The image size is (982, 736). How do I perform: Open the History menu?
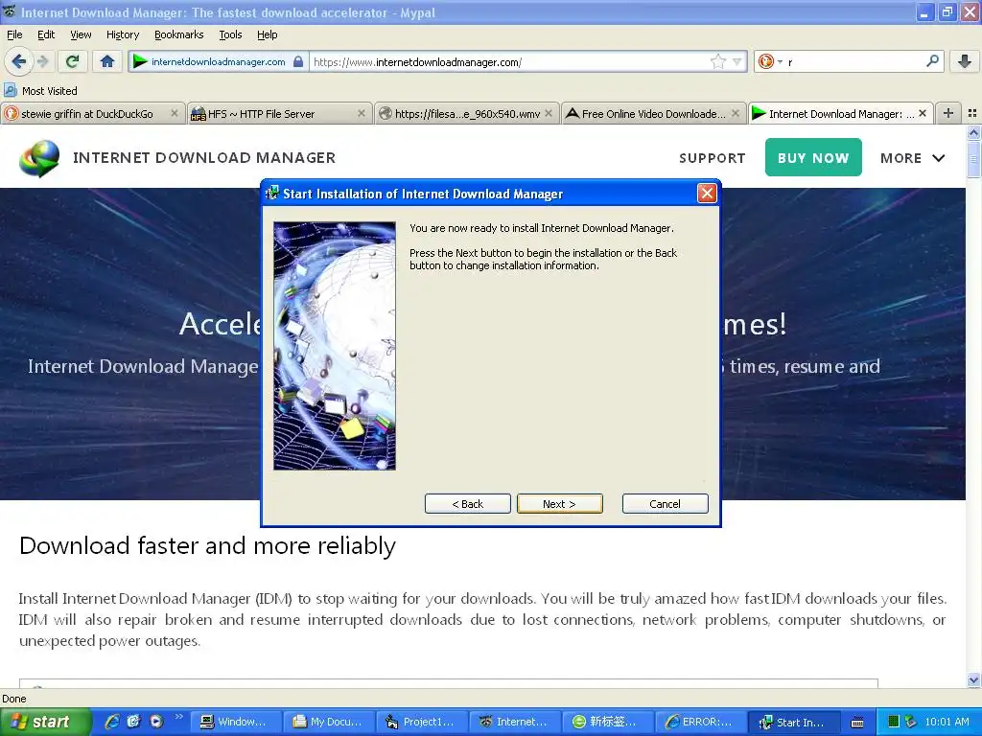pos(122,34)
